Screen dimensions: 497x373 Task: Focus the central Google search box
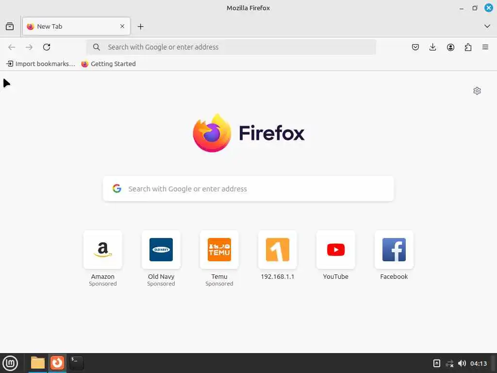pyautogui.click(x=248, y=189)
